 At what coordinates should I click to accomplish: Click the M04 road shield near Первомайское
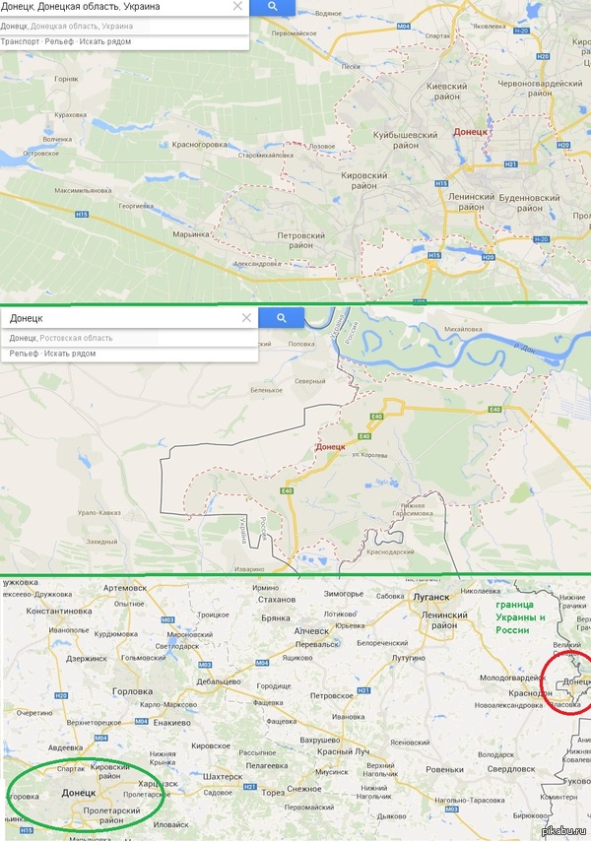404,26
